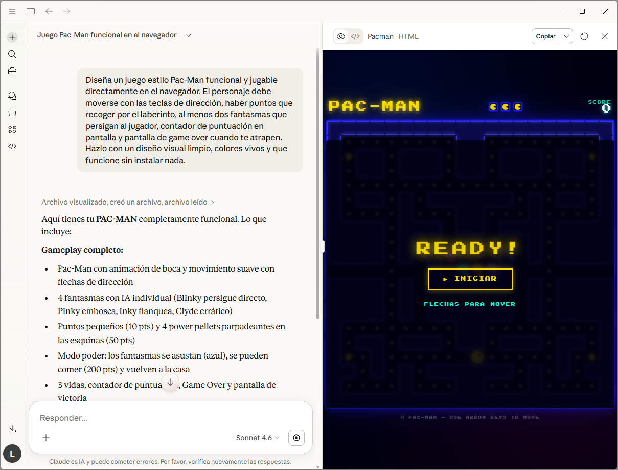
Task: Expand the Copiar options arrow
Action: click(566, 36)
